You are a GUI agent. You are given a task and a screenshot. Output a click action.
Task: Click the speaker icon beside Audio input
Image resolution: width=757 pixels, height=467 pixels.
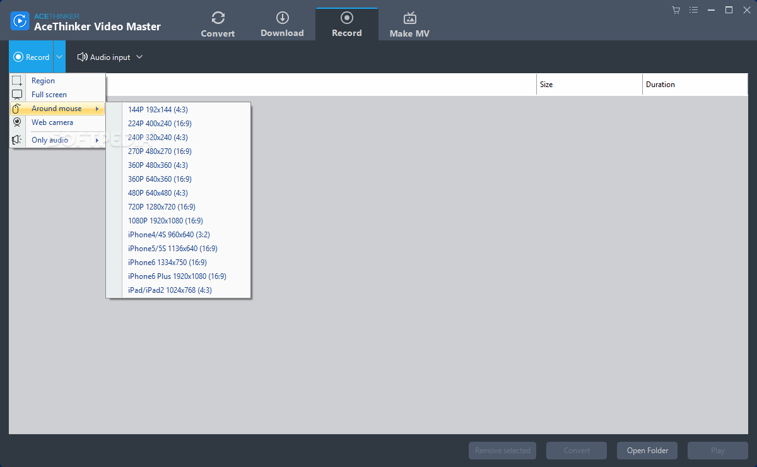click(82, 57)
